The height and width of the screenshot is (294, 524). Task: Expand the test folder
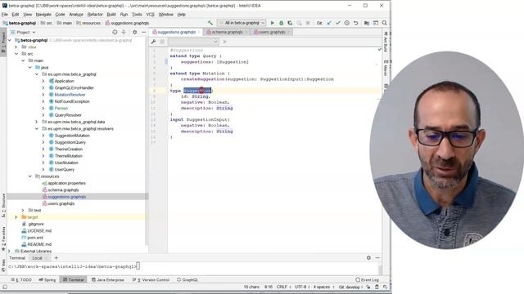23,211
